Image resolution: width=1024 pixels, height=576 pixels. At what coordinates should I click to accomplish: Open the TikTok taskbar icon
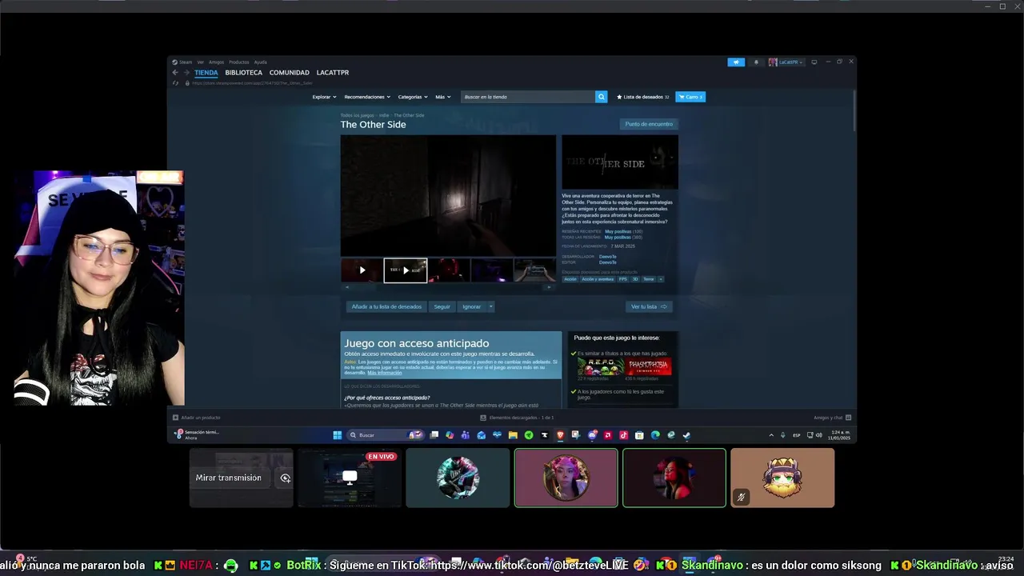tap(623, 435)
